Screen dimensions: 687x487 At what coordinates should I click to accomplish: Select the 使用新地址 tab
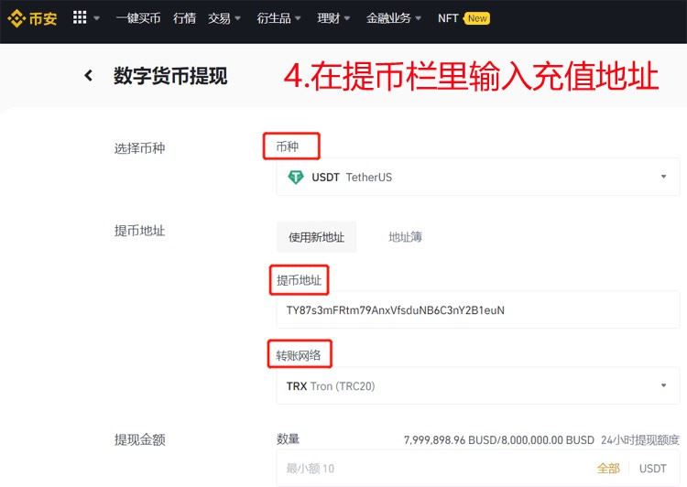316,237
